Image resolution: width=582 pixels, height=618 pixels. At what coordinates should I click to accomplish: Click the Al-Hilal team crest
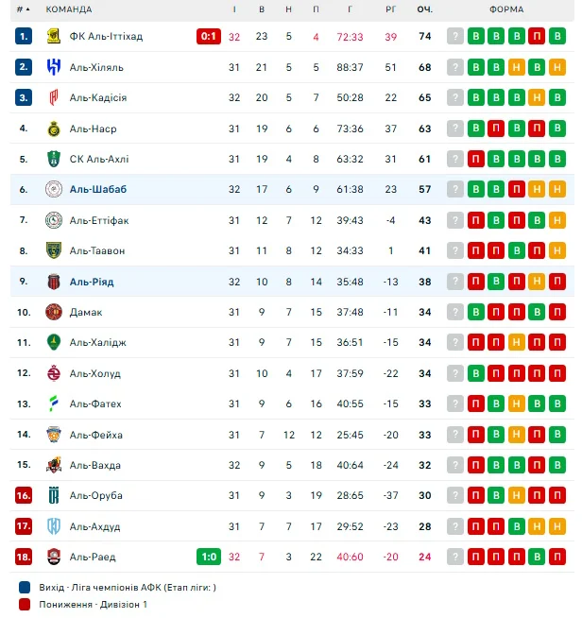coord(54,67)
